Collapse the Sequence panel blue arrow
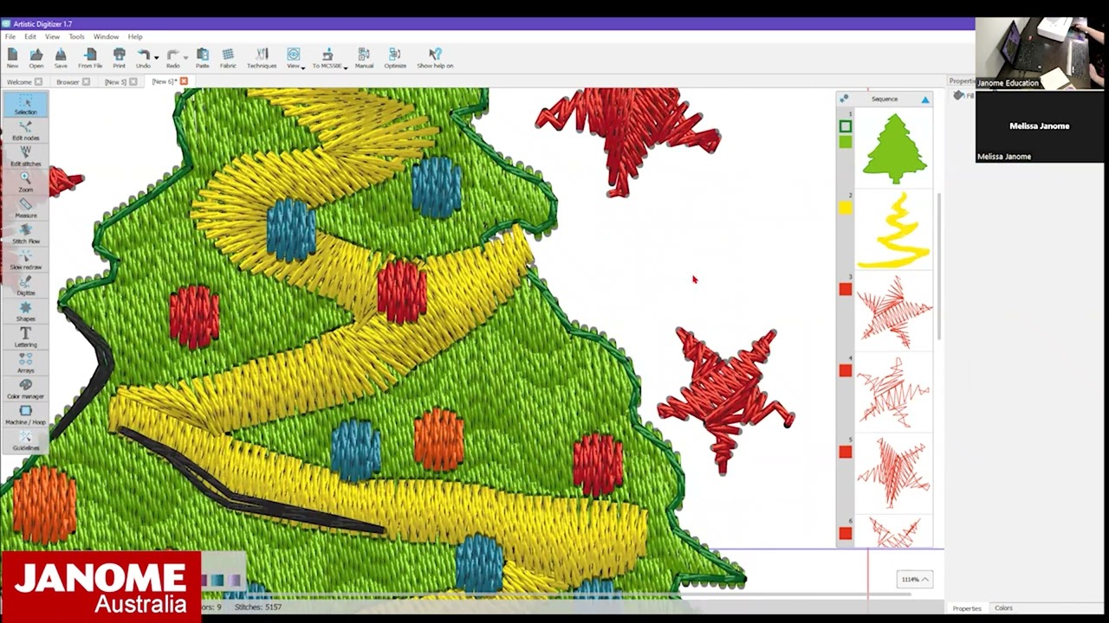The width and height of the screenshot is (1109, 623). tap(925, 100)
